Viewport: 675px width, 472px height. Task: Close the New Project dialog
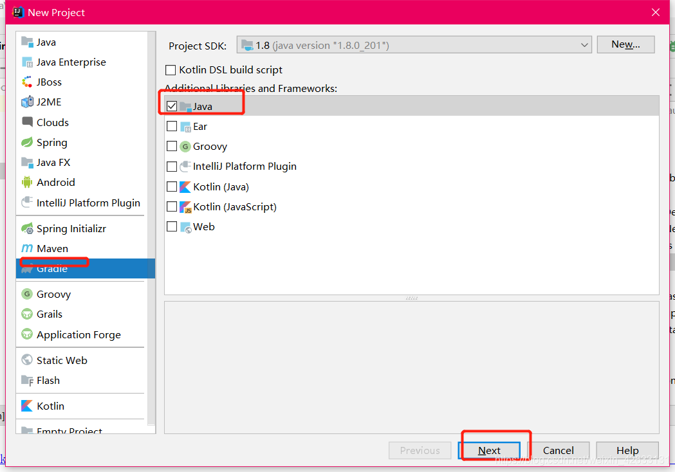click(655, 12)
